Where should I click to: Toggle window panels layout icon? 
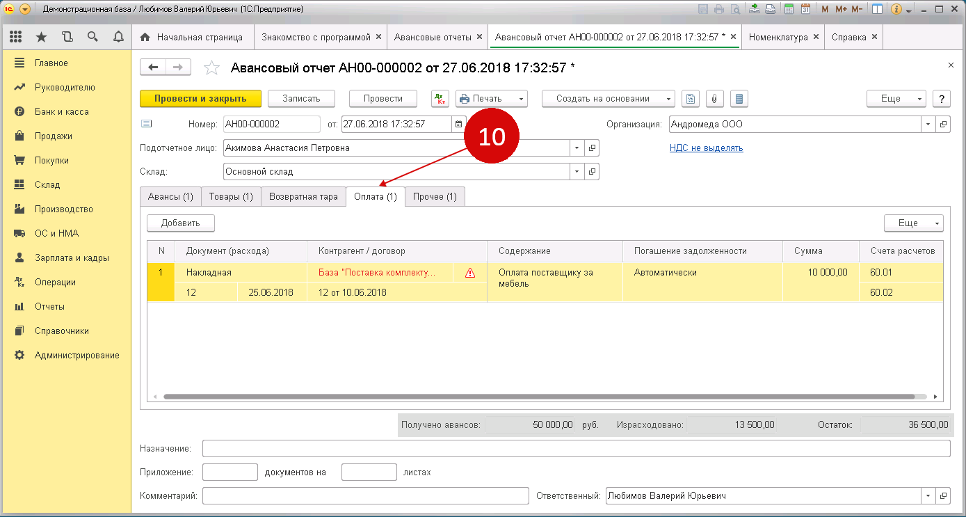pyautogui.click(x=878, y=9)
